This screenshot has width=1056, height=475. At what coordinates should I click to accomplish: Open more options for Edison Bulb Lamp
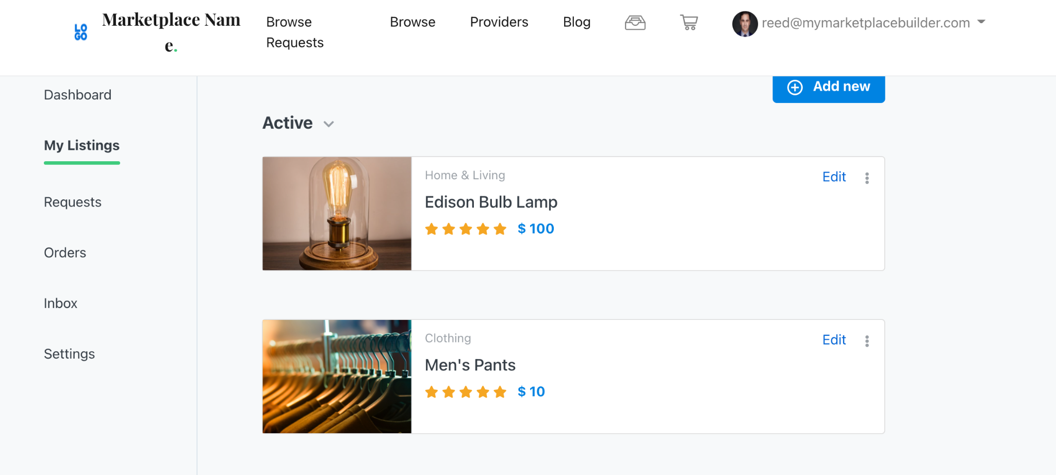pyautogui.click(x=867, y=178)
